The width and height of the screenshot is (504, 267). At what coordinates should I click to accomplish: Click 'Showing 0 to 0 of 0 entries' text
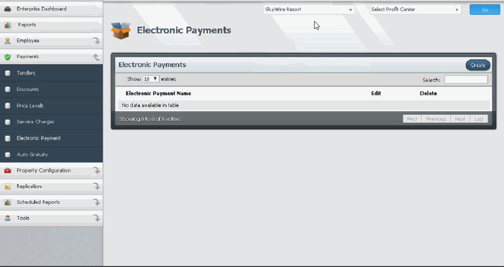[x=150, y=119]
